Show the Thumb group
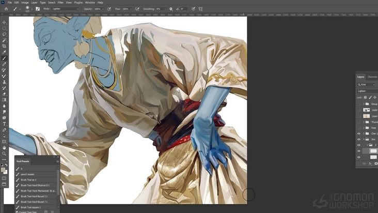 pos(359,122)
